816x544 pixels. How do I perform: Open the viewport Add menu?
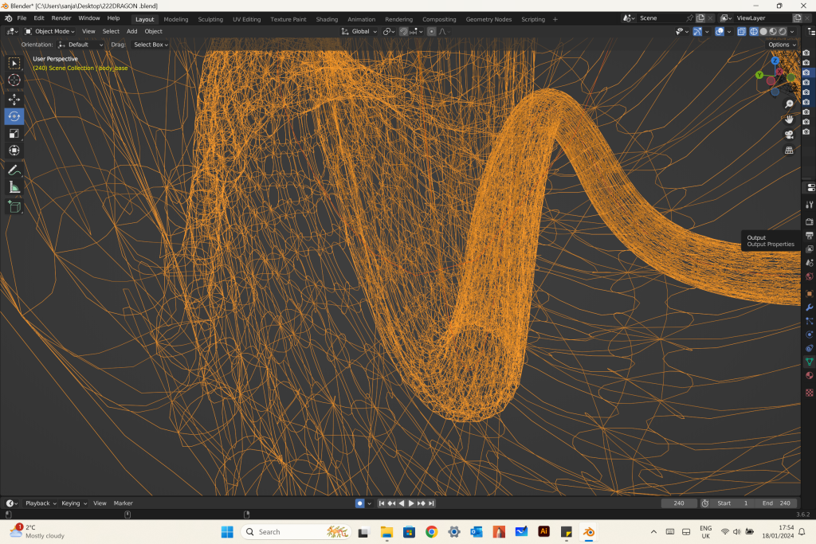[132, 32]
